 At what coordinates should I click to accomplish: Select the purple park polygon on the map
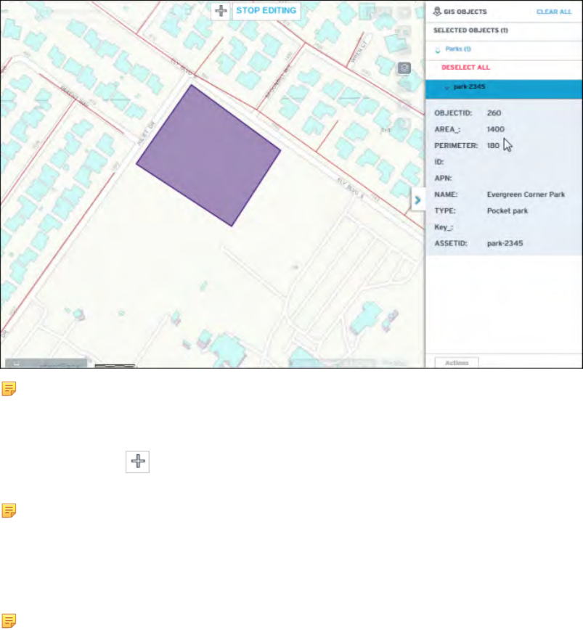coord(208,155)
